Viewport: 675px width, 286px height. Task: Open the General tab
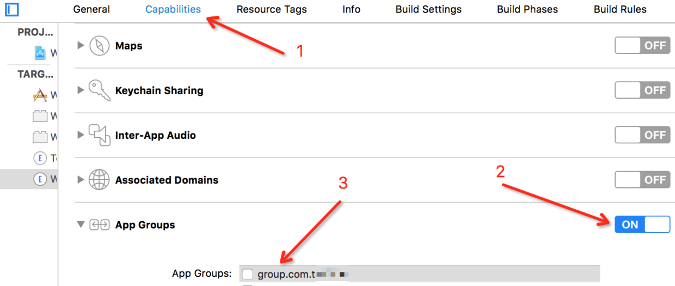(x=91, y=9)
